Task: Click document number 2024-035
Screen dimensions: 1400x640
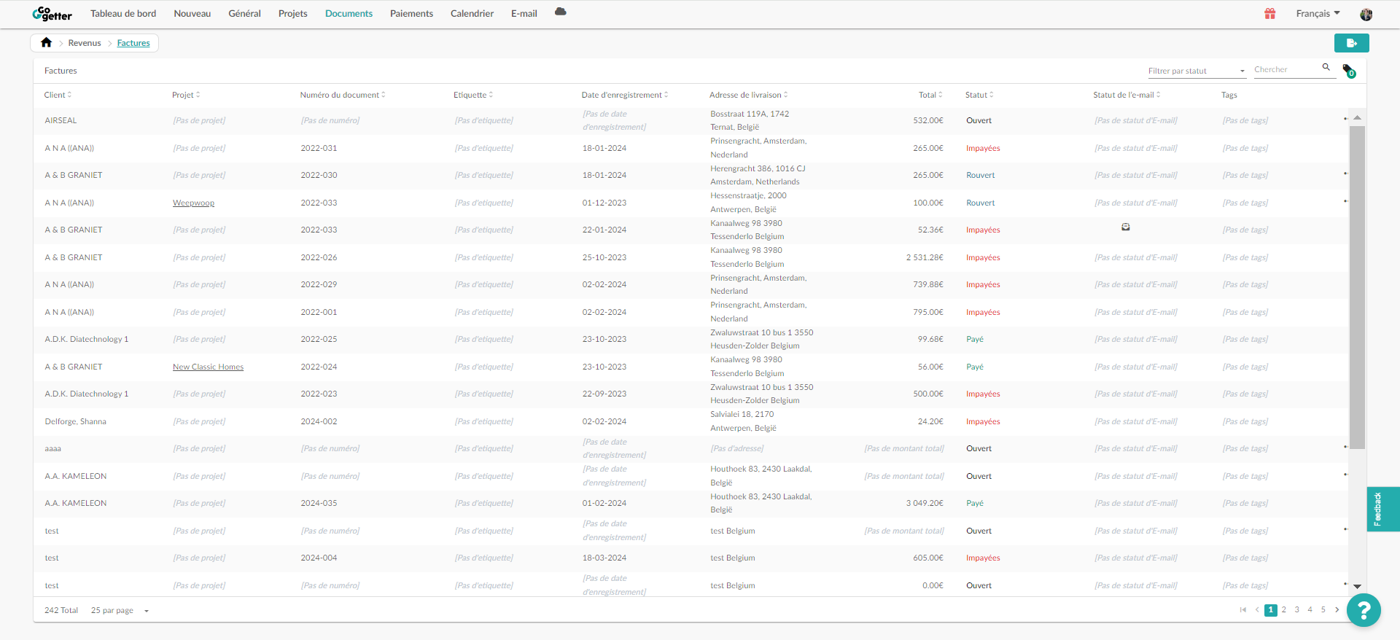Action: [x=319, y=503]
